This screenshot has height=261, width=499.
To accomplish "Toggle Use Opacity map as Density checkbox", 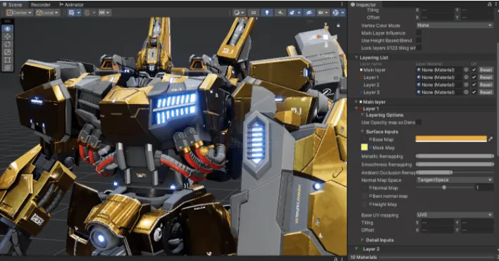I will [419, 122].
